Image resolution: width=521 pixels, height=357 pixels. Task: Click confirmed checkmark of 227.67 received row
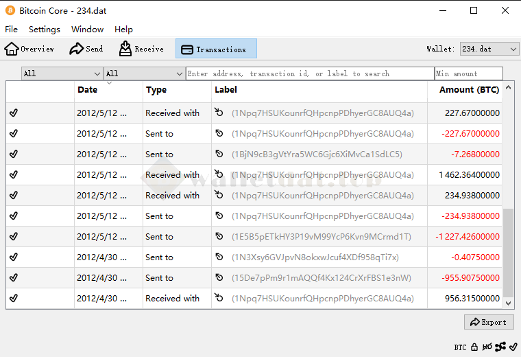(14, 113)
